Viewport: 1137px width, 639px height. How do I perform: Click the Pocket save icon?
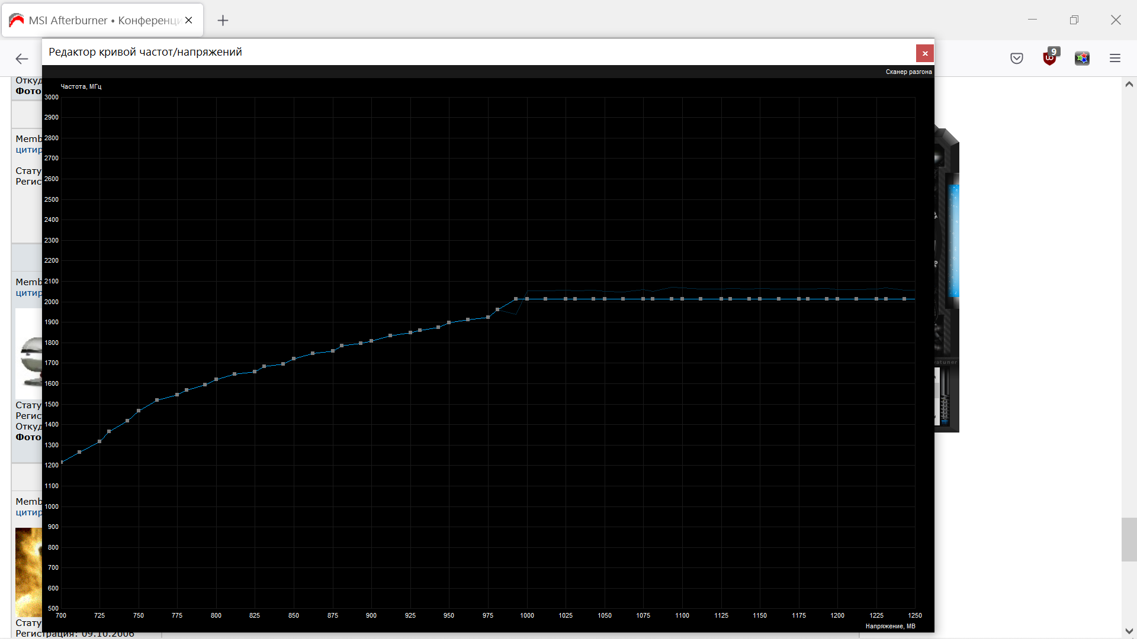(x=1017, y=59)
